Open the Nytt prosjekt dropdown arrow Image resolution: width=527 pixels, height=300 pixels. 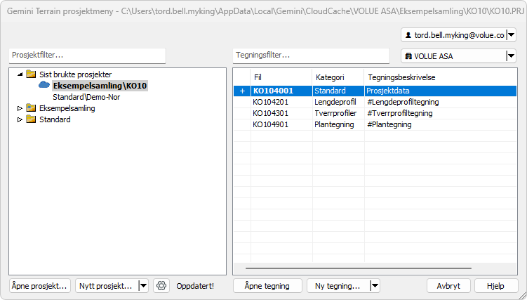143,286
